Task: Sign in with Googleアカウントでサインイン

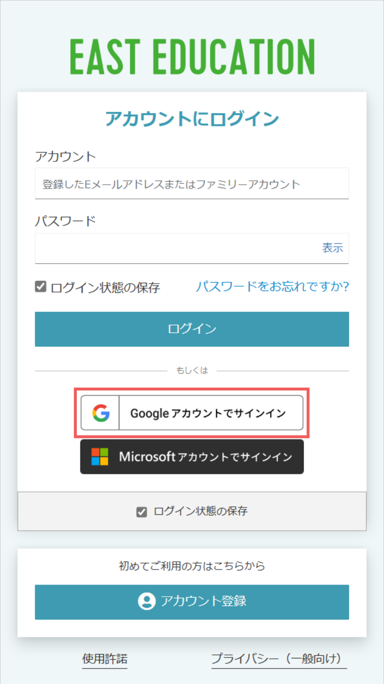Action: (x=192, y=413)
